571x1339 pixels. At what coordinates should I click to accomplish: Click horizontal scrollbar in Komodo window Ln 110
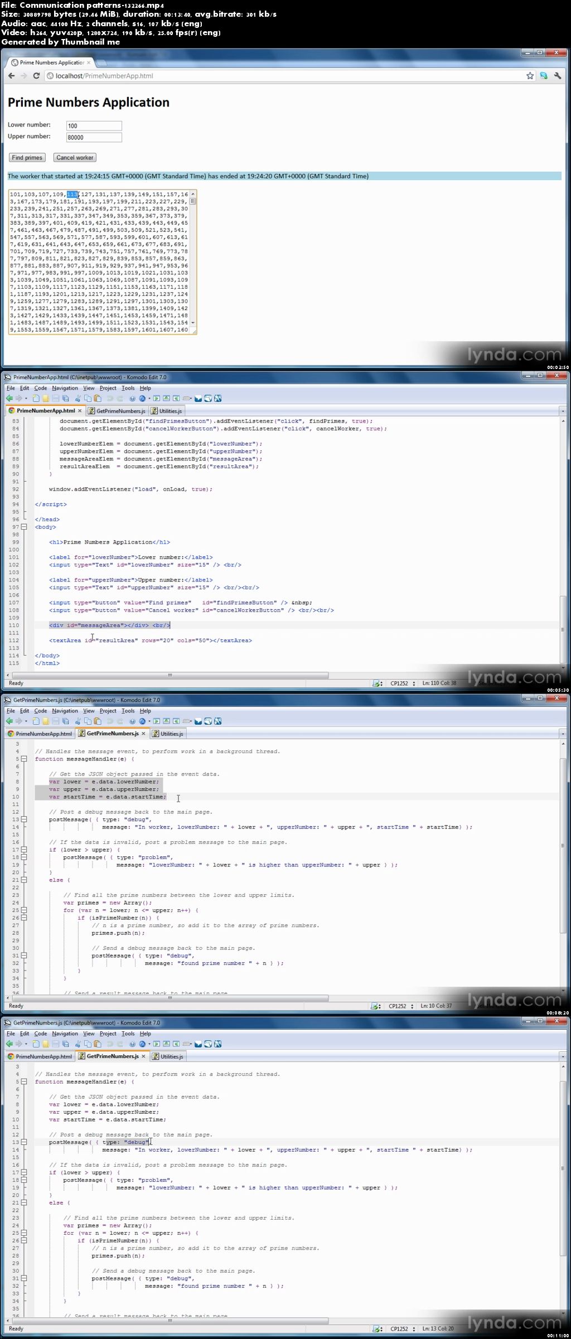170,675
